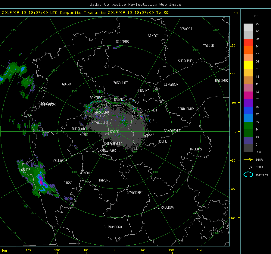Viewport: 271px width, 254px height.
Task: Click the DAVANGERI city label
Action: (135, 193)
